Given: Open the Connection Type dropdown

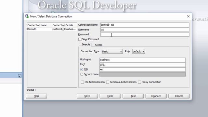Looking at the screenshot, I should 112,51.
